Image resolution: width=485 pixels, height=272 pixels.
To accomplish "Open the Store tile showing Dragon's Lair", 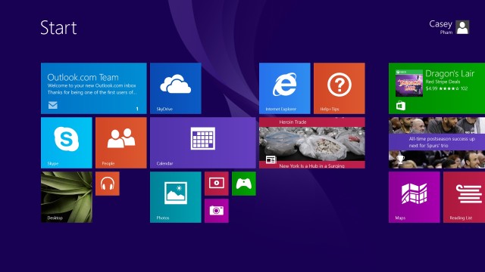I will tap(436, 88).
